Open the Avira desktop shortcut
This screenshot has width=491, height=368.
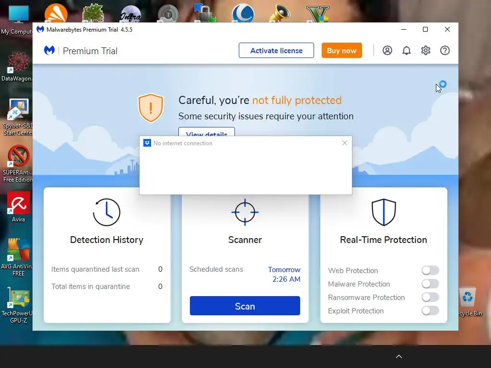19,207
